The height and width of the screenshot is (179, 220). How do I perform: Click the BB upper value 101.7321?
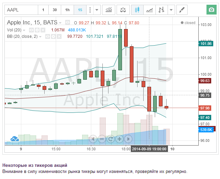tap(95, 36)
